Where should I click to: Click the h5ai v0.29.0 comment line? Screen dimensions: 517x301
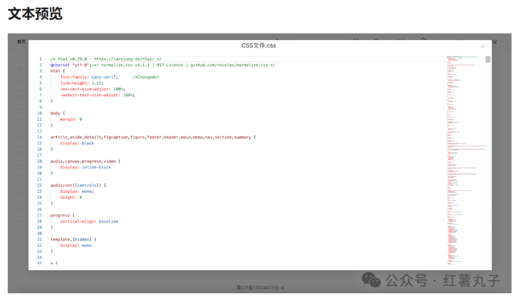pos(106,59)
